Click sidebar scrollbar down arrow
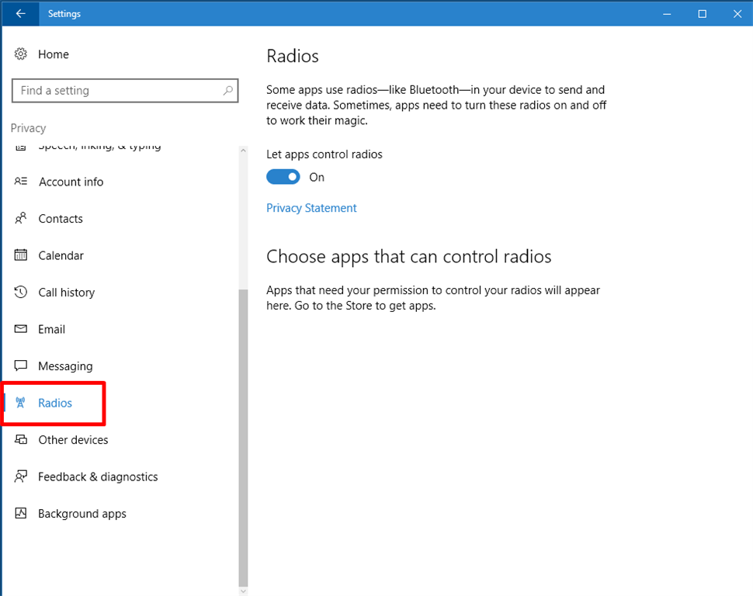 243,591
